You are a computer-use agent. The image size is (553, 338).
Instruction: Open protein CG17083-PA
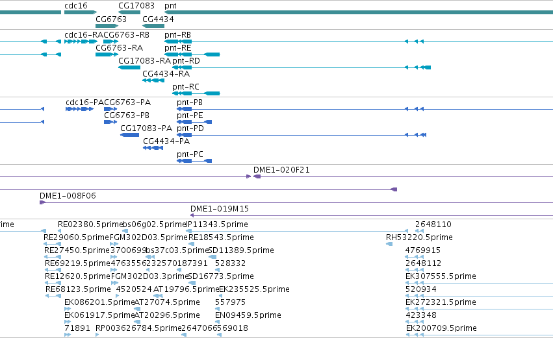pyautogui.click(x=146, y=128)
